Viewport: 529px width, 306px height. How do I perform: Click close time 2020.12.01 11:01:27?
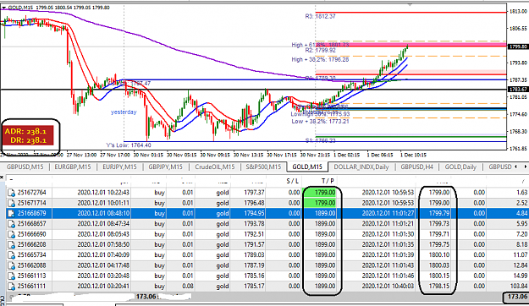tap(388, 214)
